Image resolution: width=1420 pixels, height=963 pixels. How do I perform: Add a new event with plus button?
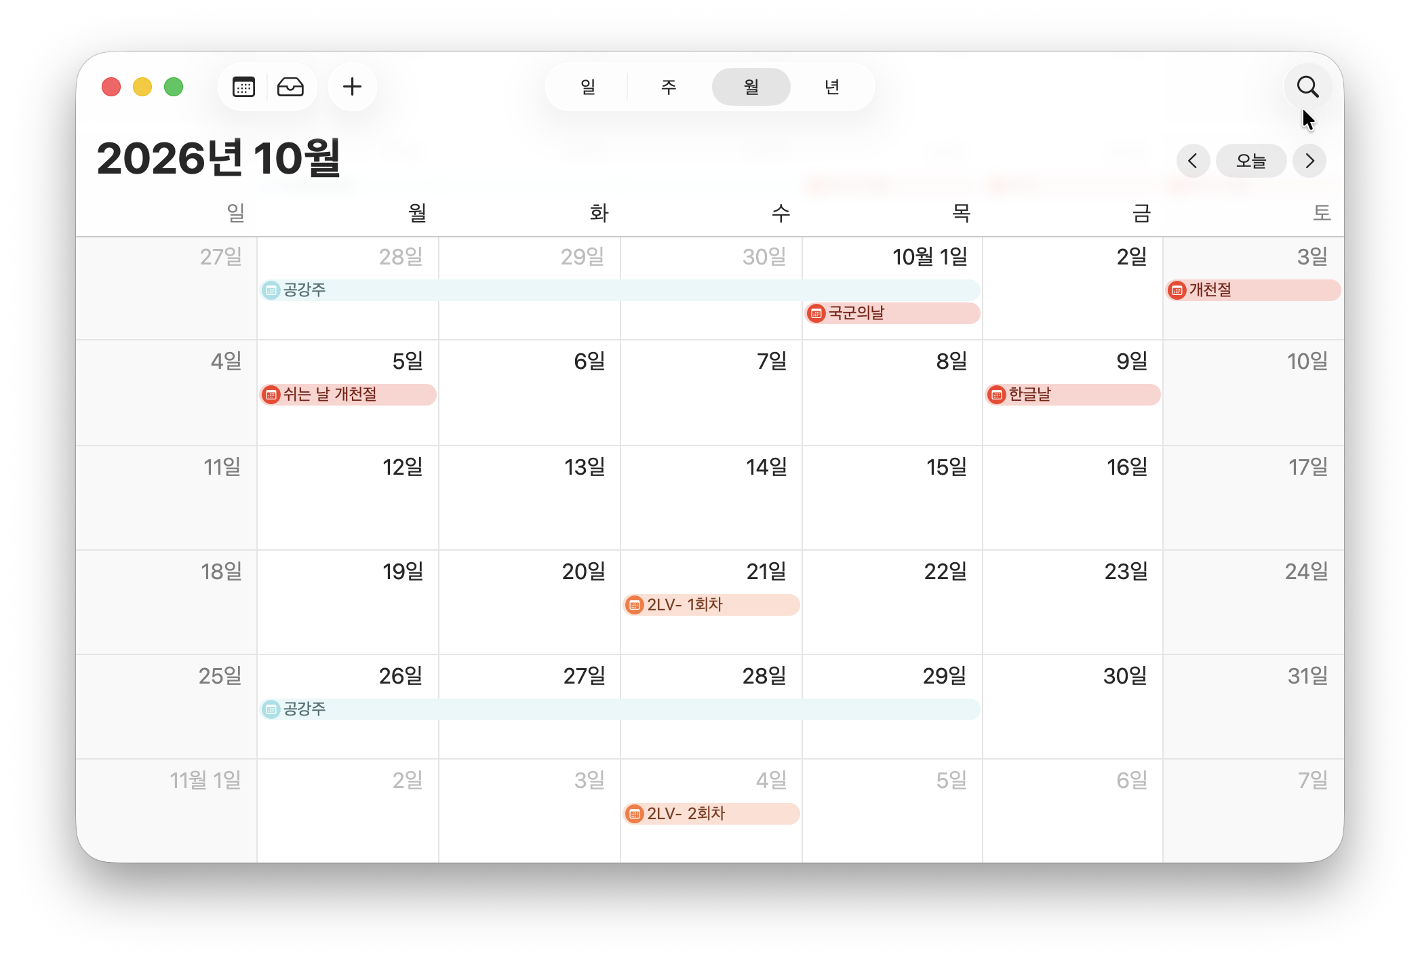(x=352, y=87)
